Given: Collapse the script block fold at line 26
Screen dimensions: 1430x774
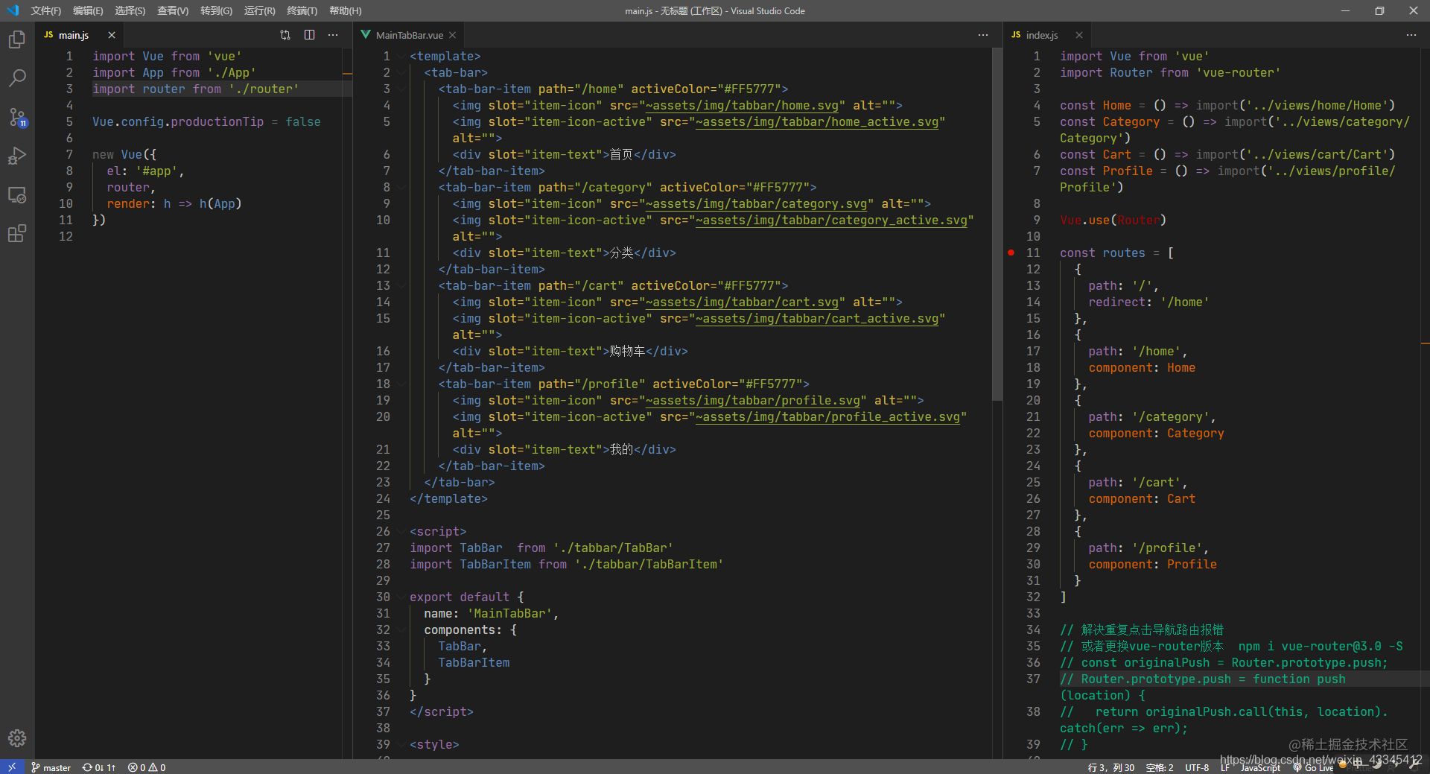Looking at the screenshot, I should click(x=401, y=532).
